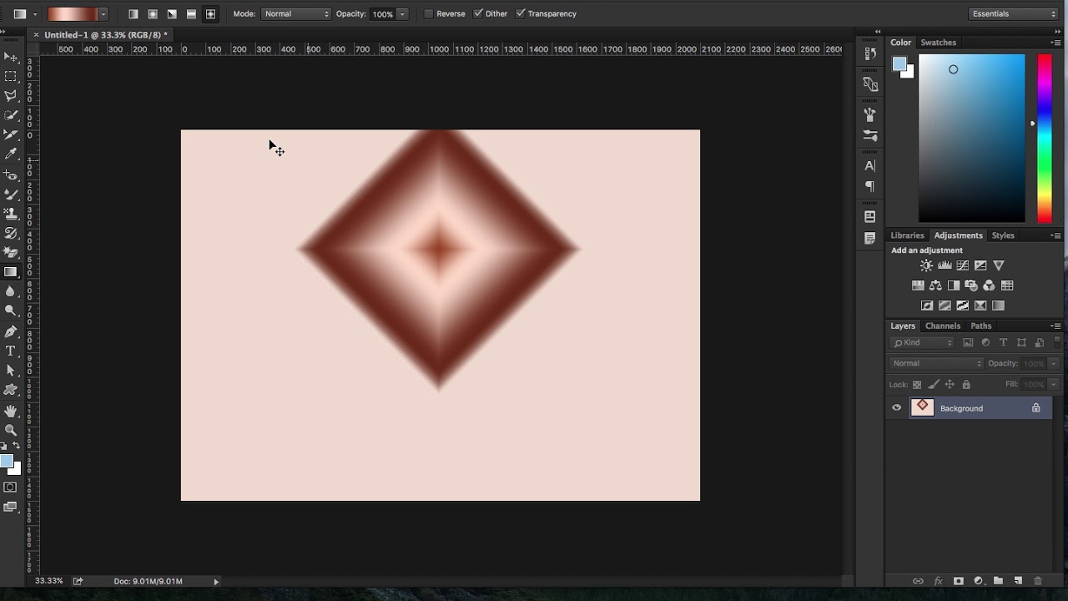Open the layer blending mode dropdown
This screenshot has width=1068, height=601.
click(936, 364)
